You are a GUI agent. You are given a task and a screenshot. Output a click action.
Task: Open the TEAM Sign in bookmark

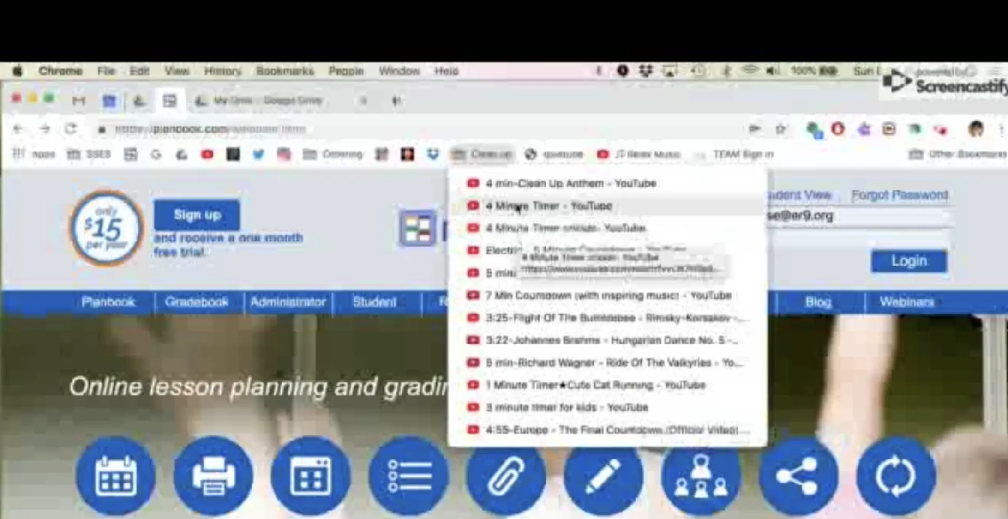pos(735,154)
